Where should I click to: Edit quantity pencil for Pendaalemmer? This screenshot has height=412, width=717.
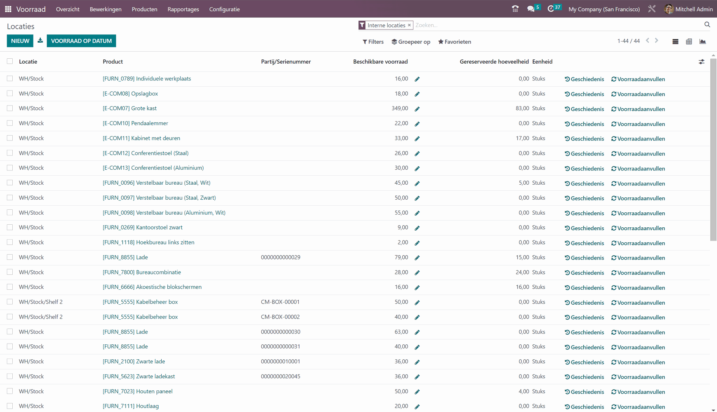click(x=417, y=124)
